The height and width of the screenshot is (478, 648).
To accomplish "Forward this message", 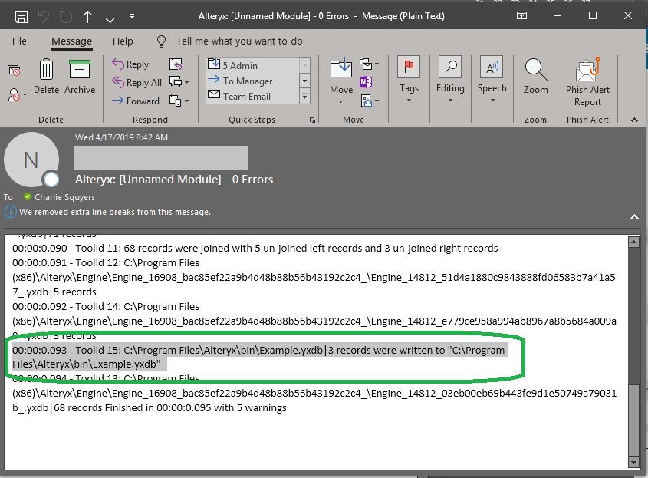I will coord(137,101).
